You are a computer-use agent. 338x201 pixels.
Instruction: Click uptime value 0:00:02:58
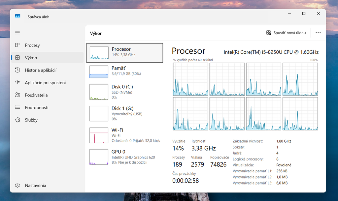(x=186, y=181)
